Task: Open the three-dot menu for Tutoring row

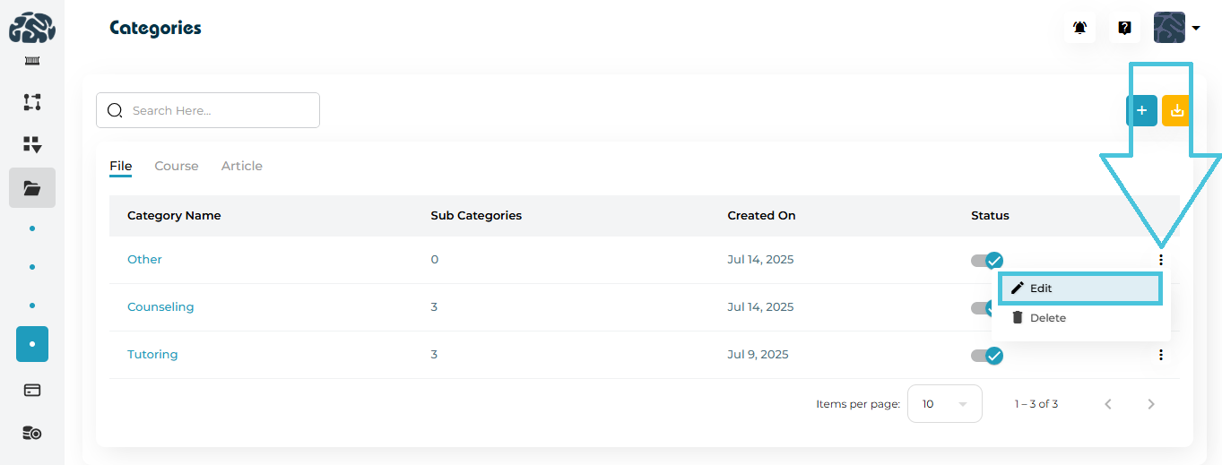Action: (1161, 355)
